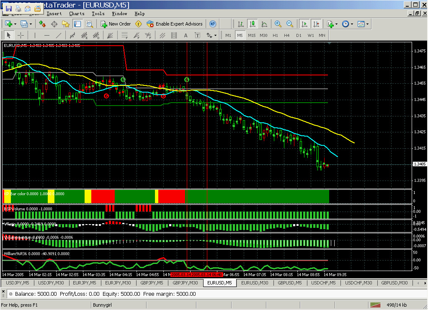Select the vertical line tool

click(x=35, y=35)
